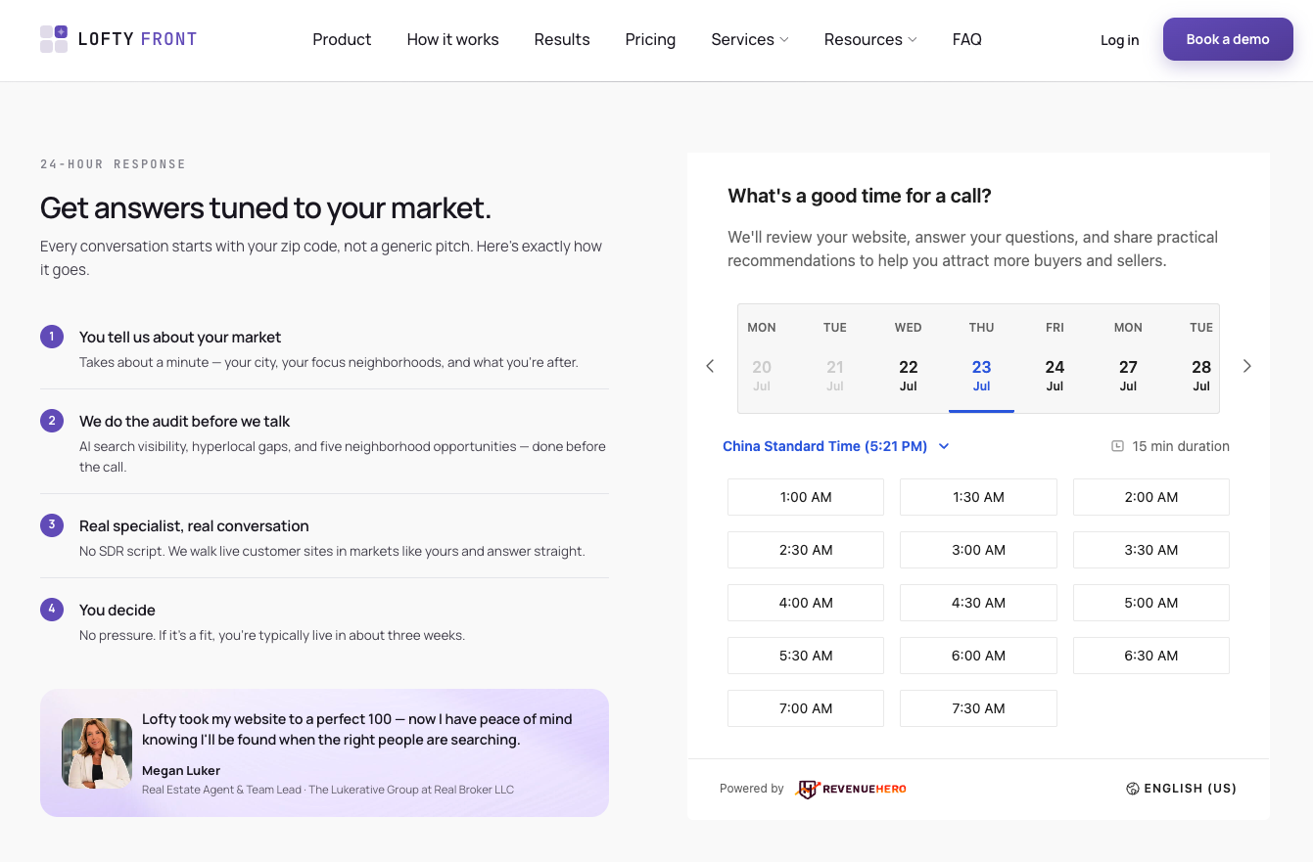Choose the 3:00 AM time slot
Viewport: 1313px width, 862px height.
[978, 550]
